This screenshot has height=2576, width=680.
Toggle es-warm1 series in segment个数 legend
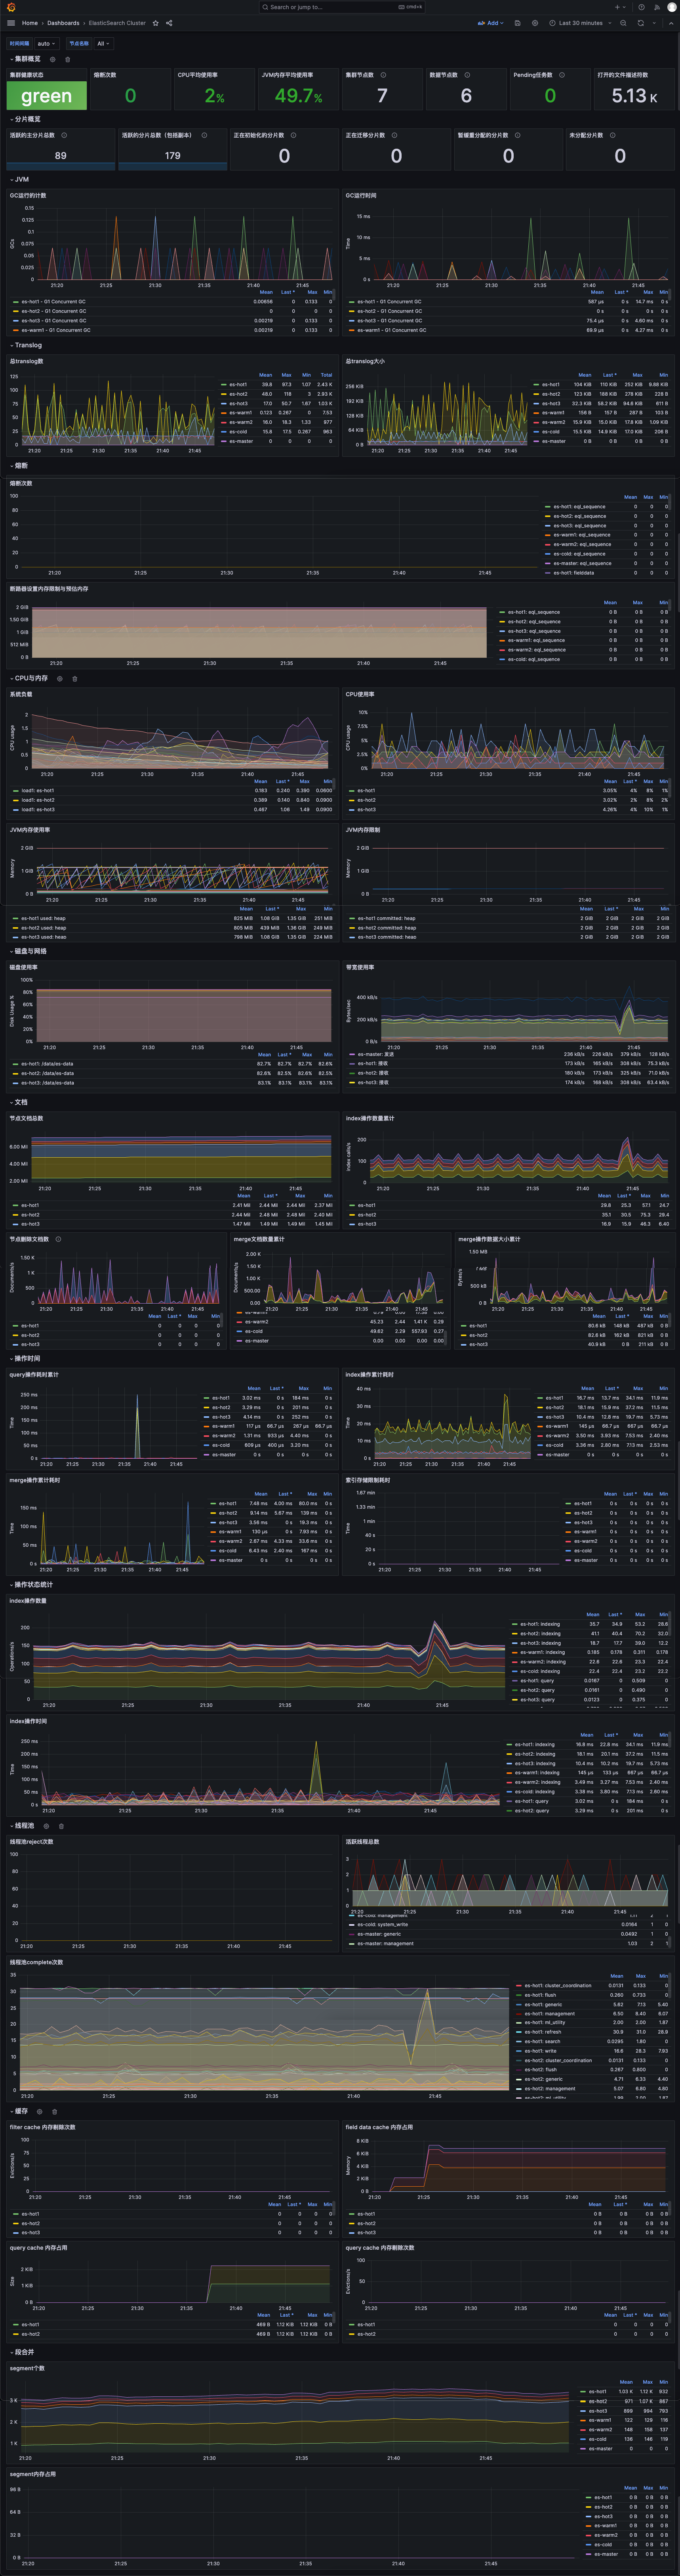[600, 2420]
